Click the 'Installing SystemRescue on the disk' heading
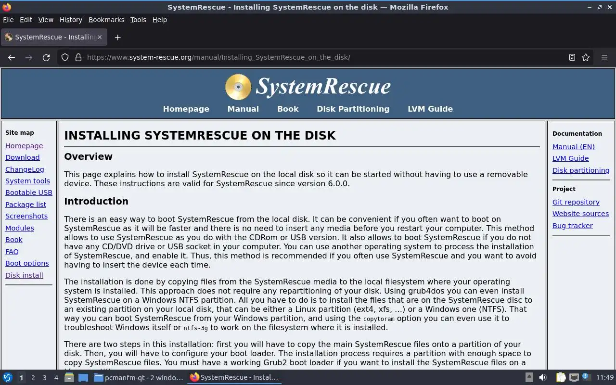The width and height of the screenshot is (616, 385). (200, 135)
